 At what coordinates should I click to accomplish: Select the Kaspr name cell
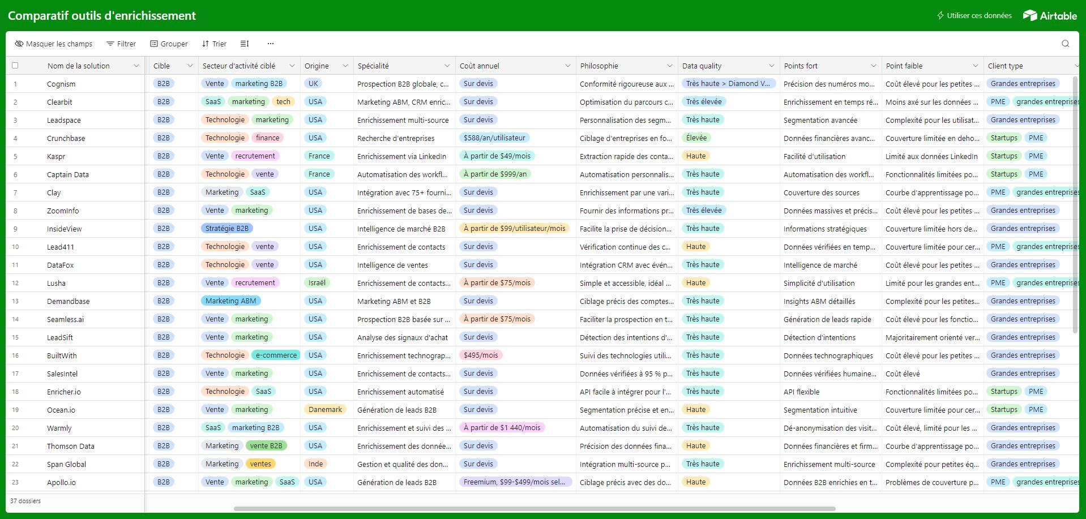click(x=56, y=156)
